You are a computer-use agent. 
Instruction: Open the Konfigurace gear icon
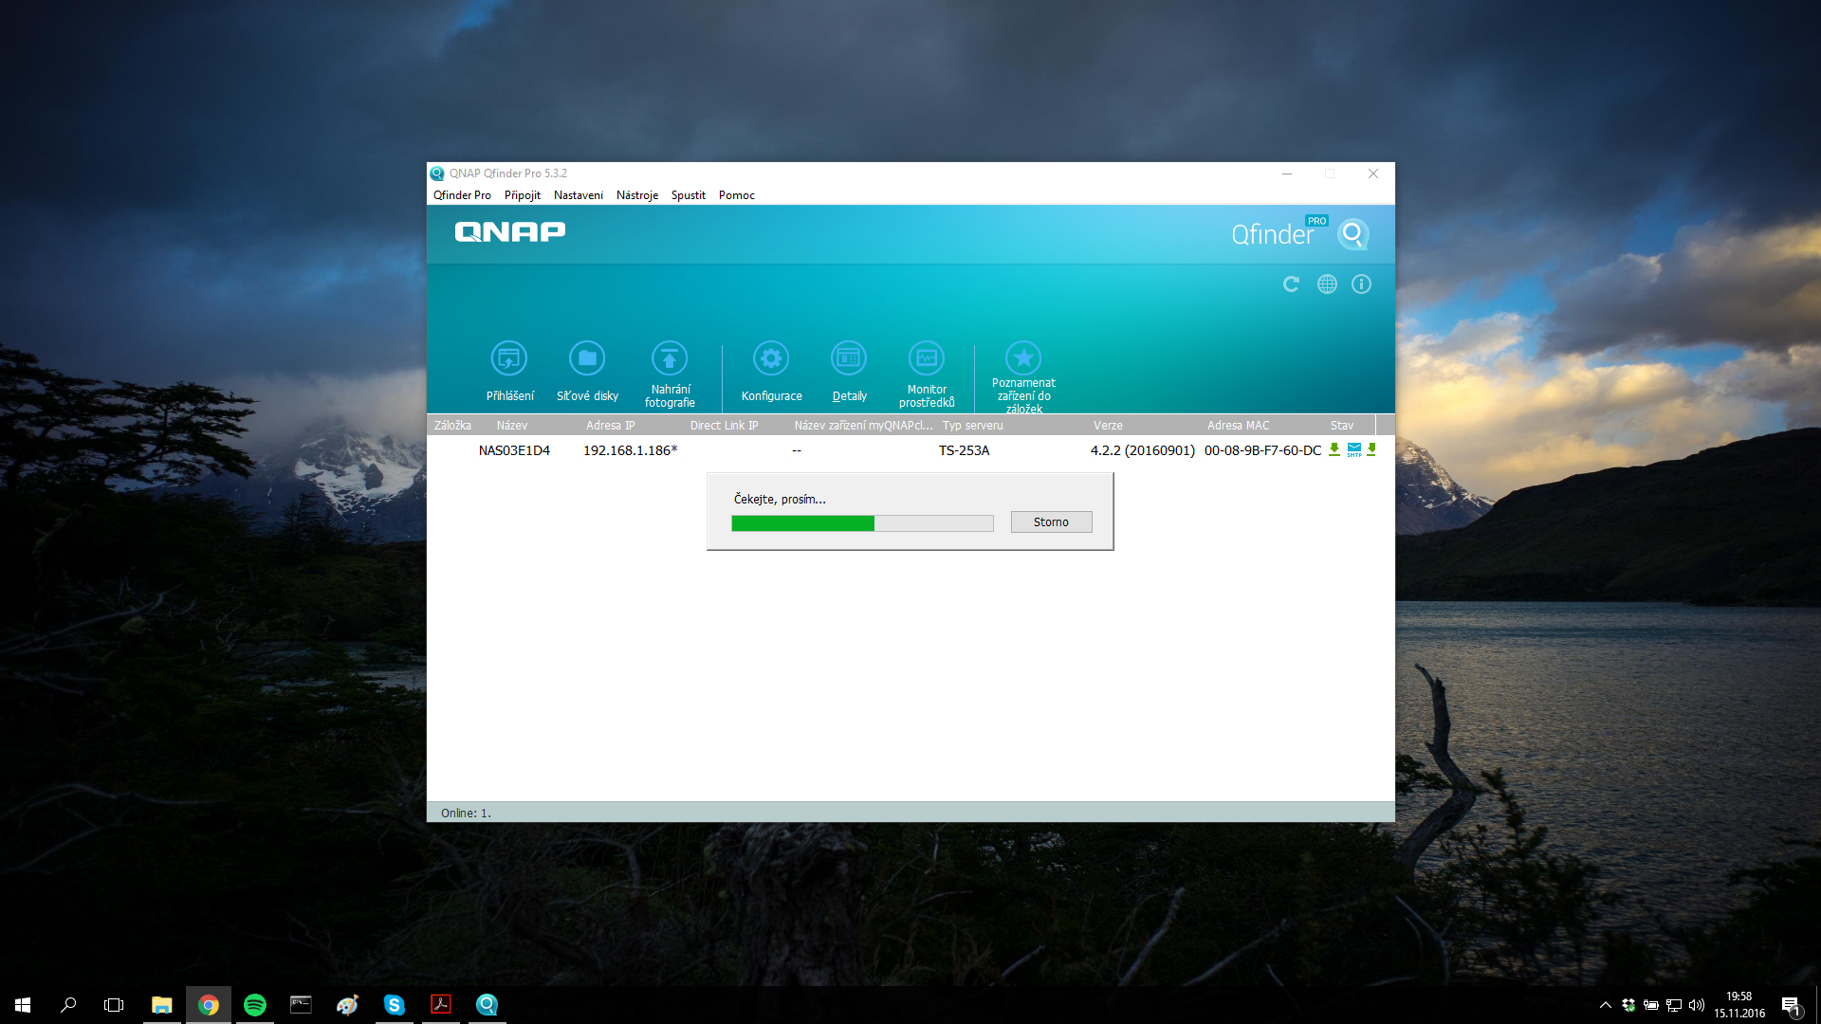[x=771, y=359]
